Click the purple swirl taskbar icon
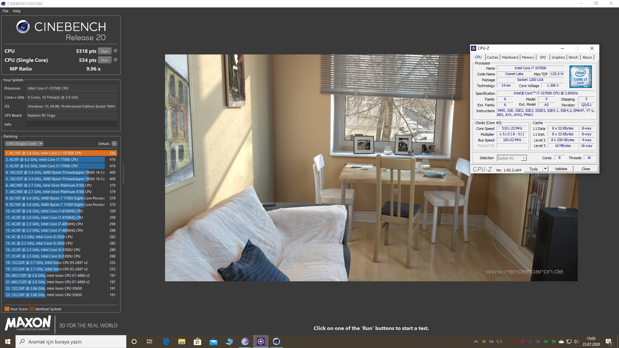The width and height of the screenshot is (619, 348). tap(245, 342)
